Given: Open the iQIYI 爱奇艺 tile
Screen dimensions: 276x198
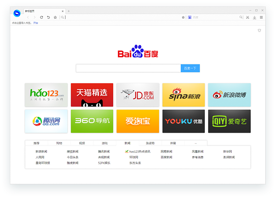Looking at the screenshot, I should pos(229,121).
